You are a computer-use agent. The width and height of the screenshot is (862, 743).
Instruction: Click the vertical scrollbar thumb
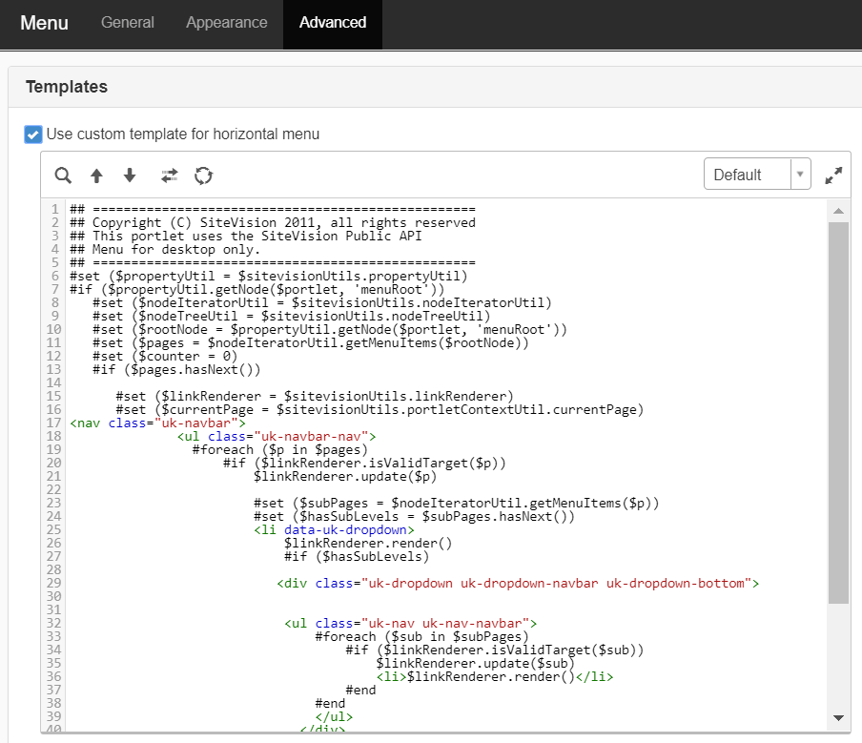click(838, 410)
